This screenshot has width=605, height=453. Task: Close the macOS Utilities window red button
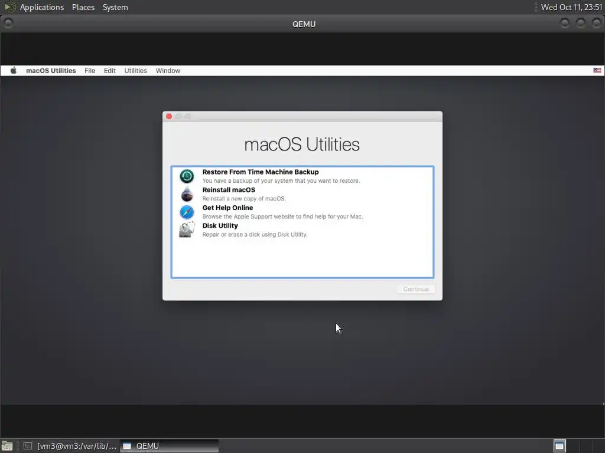click(169, 116)
